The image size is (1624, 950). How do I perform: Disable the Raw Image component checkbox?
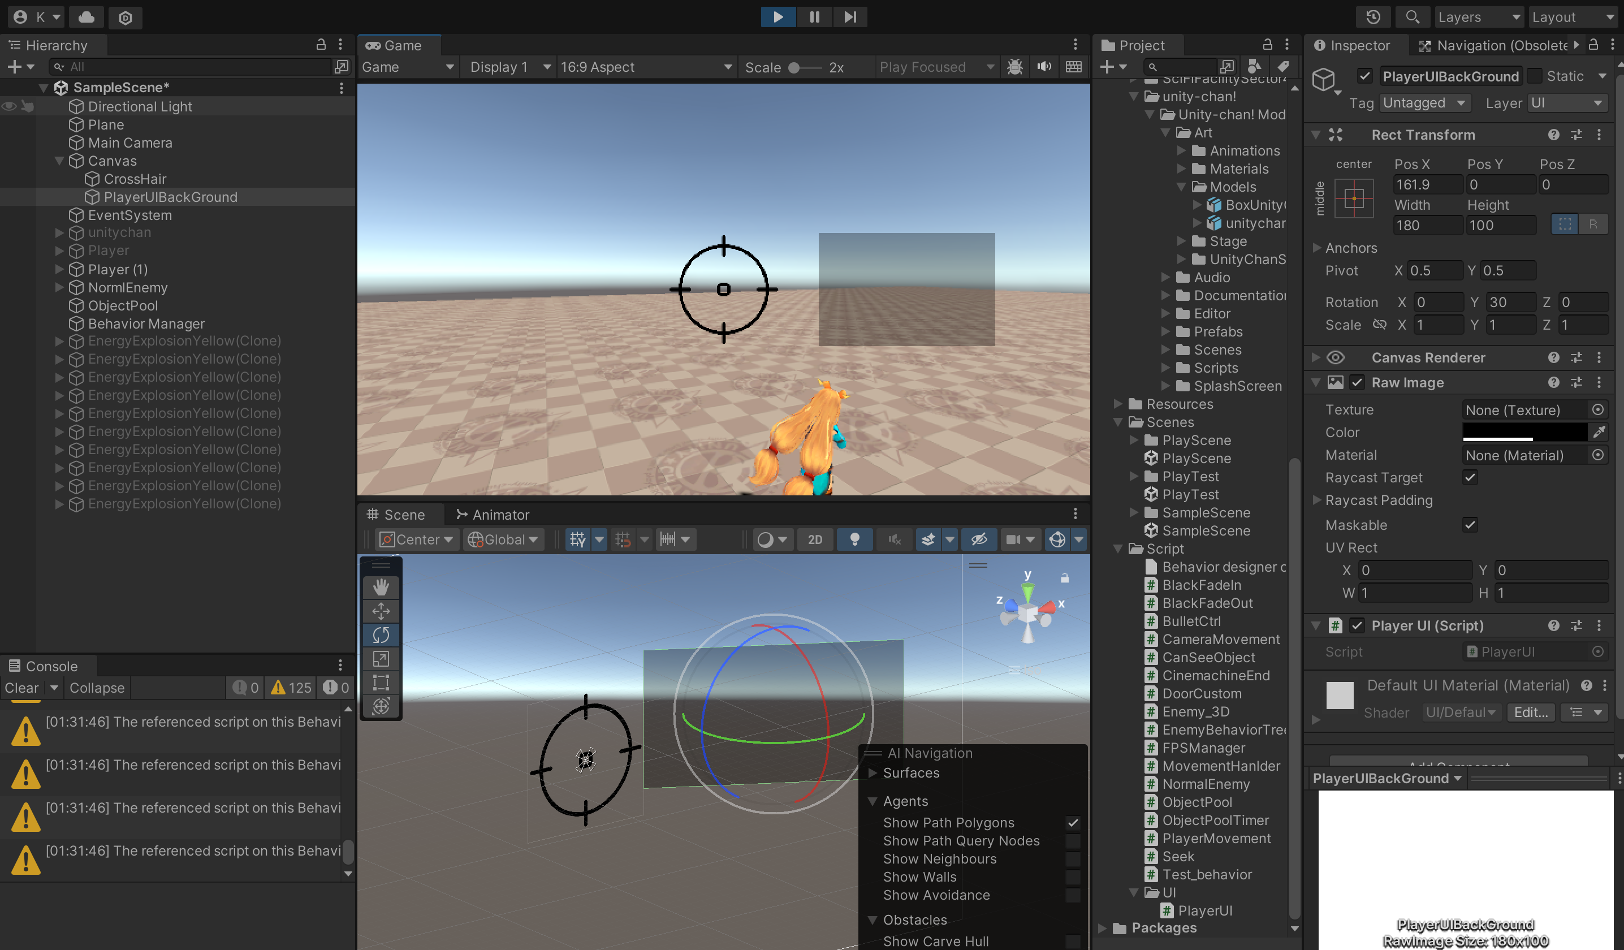[x=1357, y=383]
